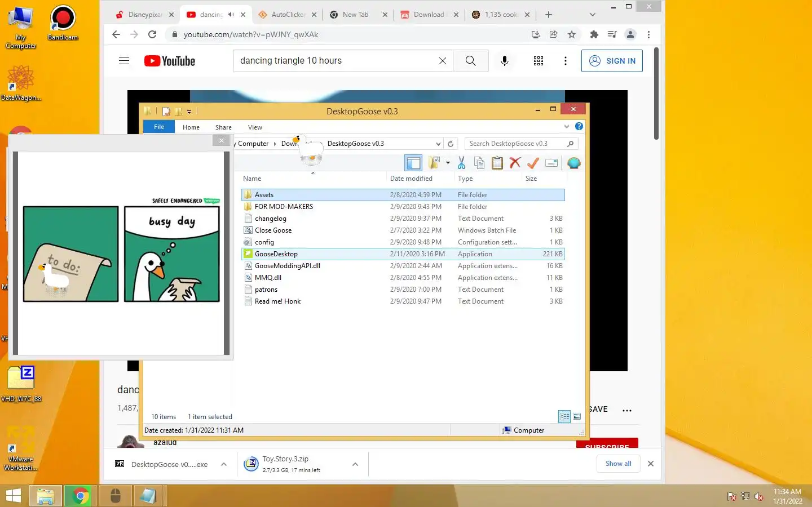
Task: Open the Chrome profile avatar
Action: 630,34
